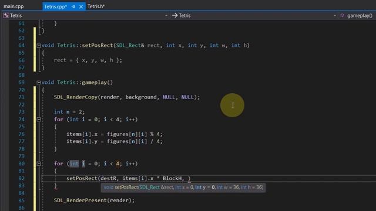376x211 pixels.
Task: Click the gameplay() method icon
Action: point(342,16)
